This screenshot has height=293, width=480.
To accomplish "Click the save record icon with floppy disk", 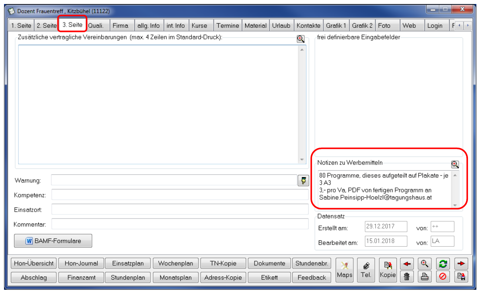I will point(461,276).
